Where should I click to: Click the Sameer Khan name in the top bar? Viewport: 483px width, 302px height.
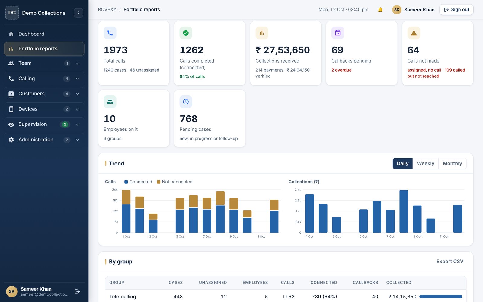click(419, 10)
